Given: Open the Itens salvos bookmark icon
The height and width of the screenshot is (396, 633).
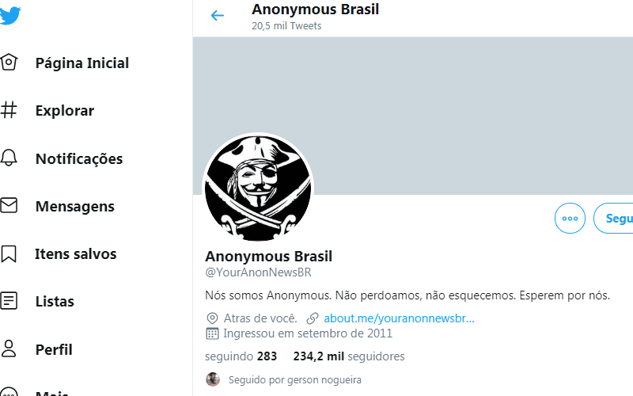Looking at the screenshot, I should [9, 253].
